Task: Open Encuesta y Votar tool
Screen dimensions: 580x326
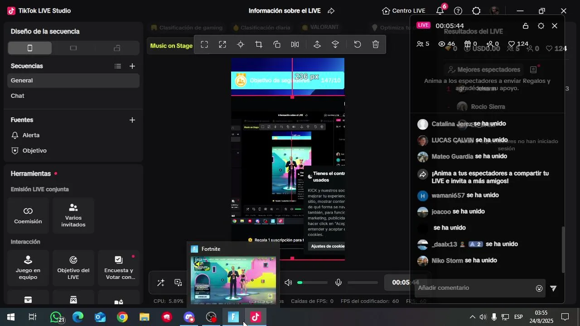Action: [119, 268]
